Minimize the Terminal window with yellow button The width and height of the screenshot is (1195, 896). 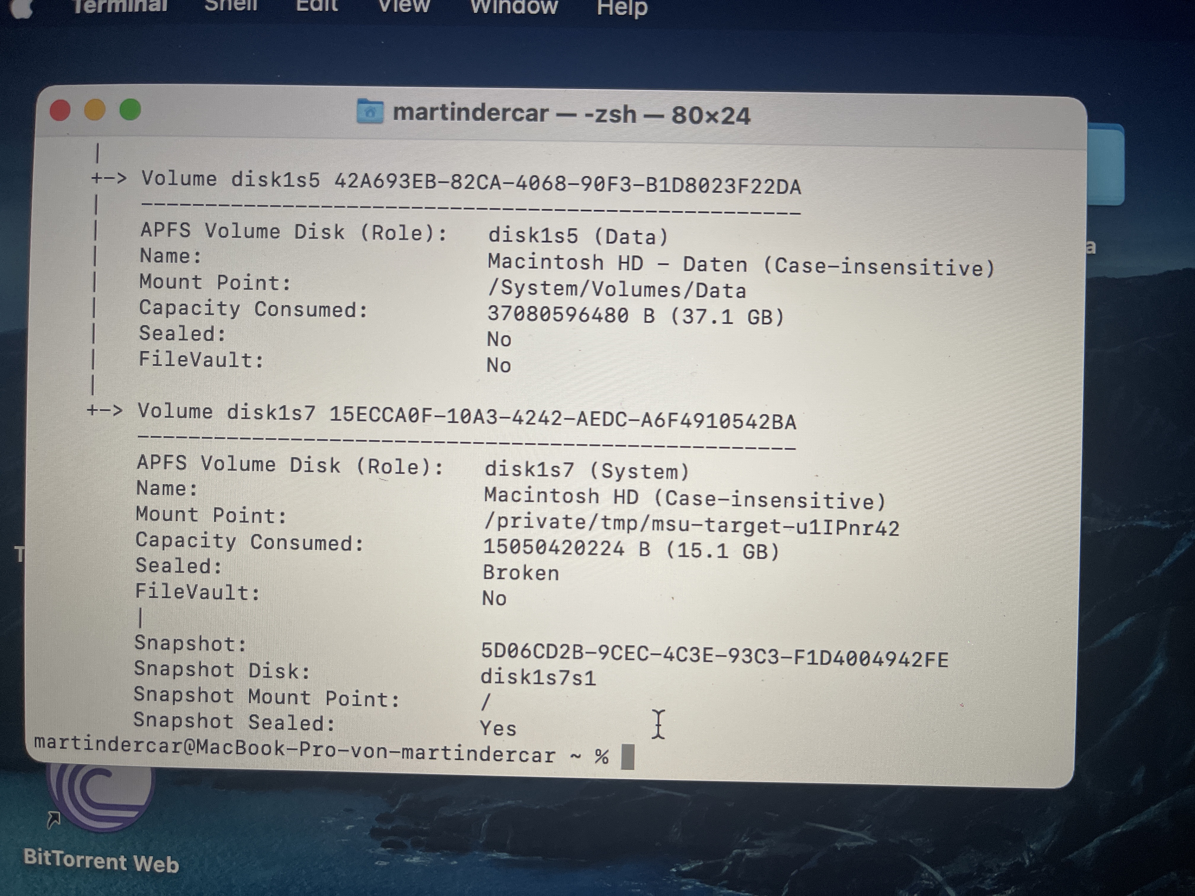(x=95, y=110)
